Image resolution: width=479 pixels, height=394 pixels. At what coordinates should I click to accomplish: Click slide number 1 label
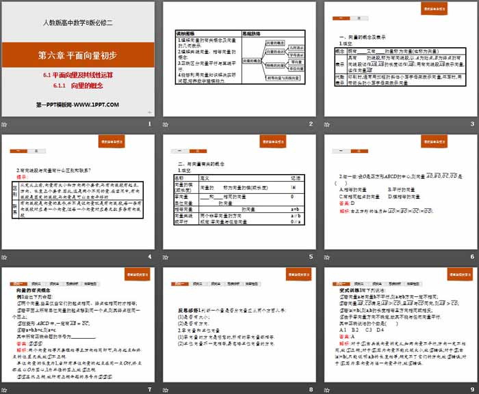(x=150, y=124)
